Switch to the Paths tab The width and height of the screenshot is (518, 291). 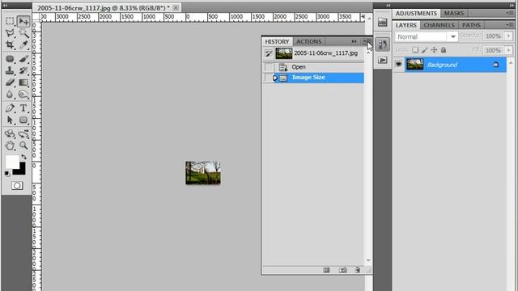pos(471,25)
